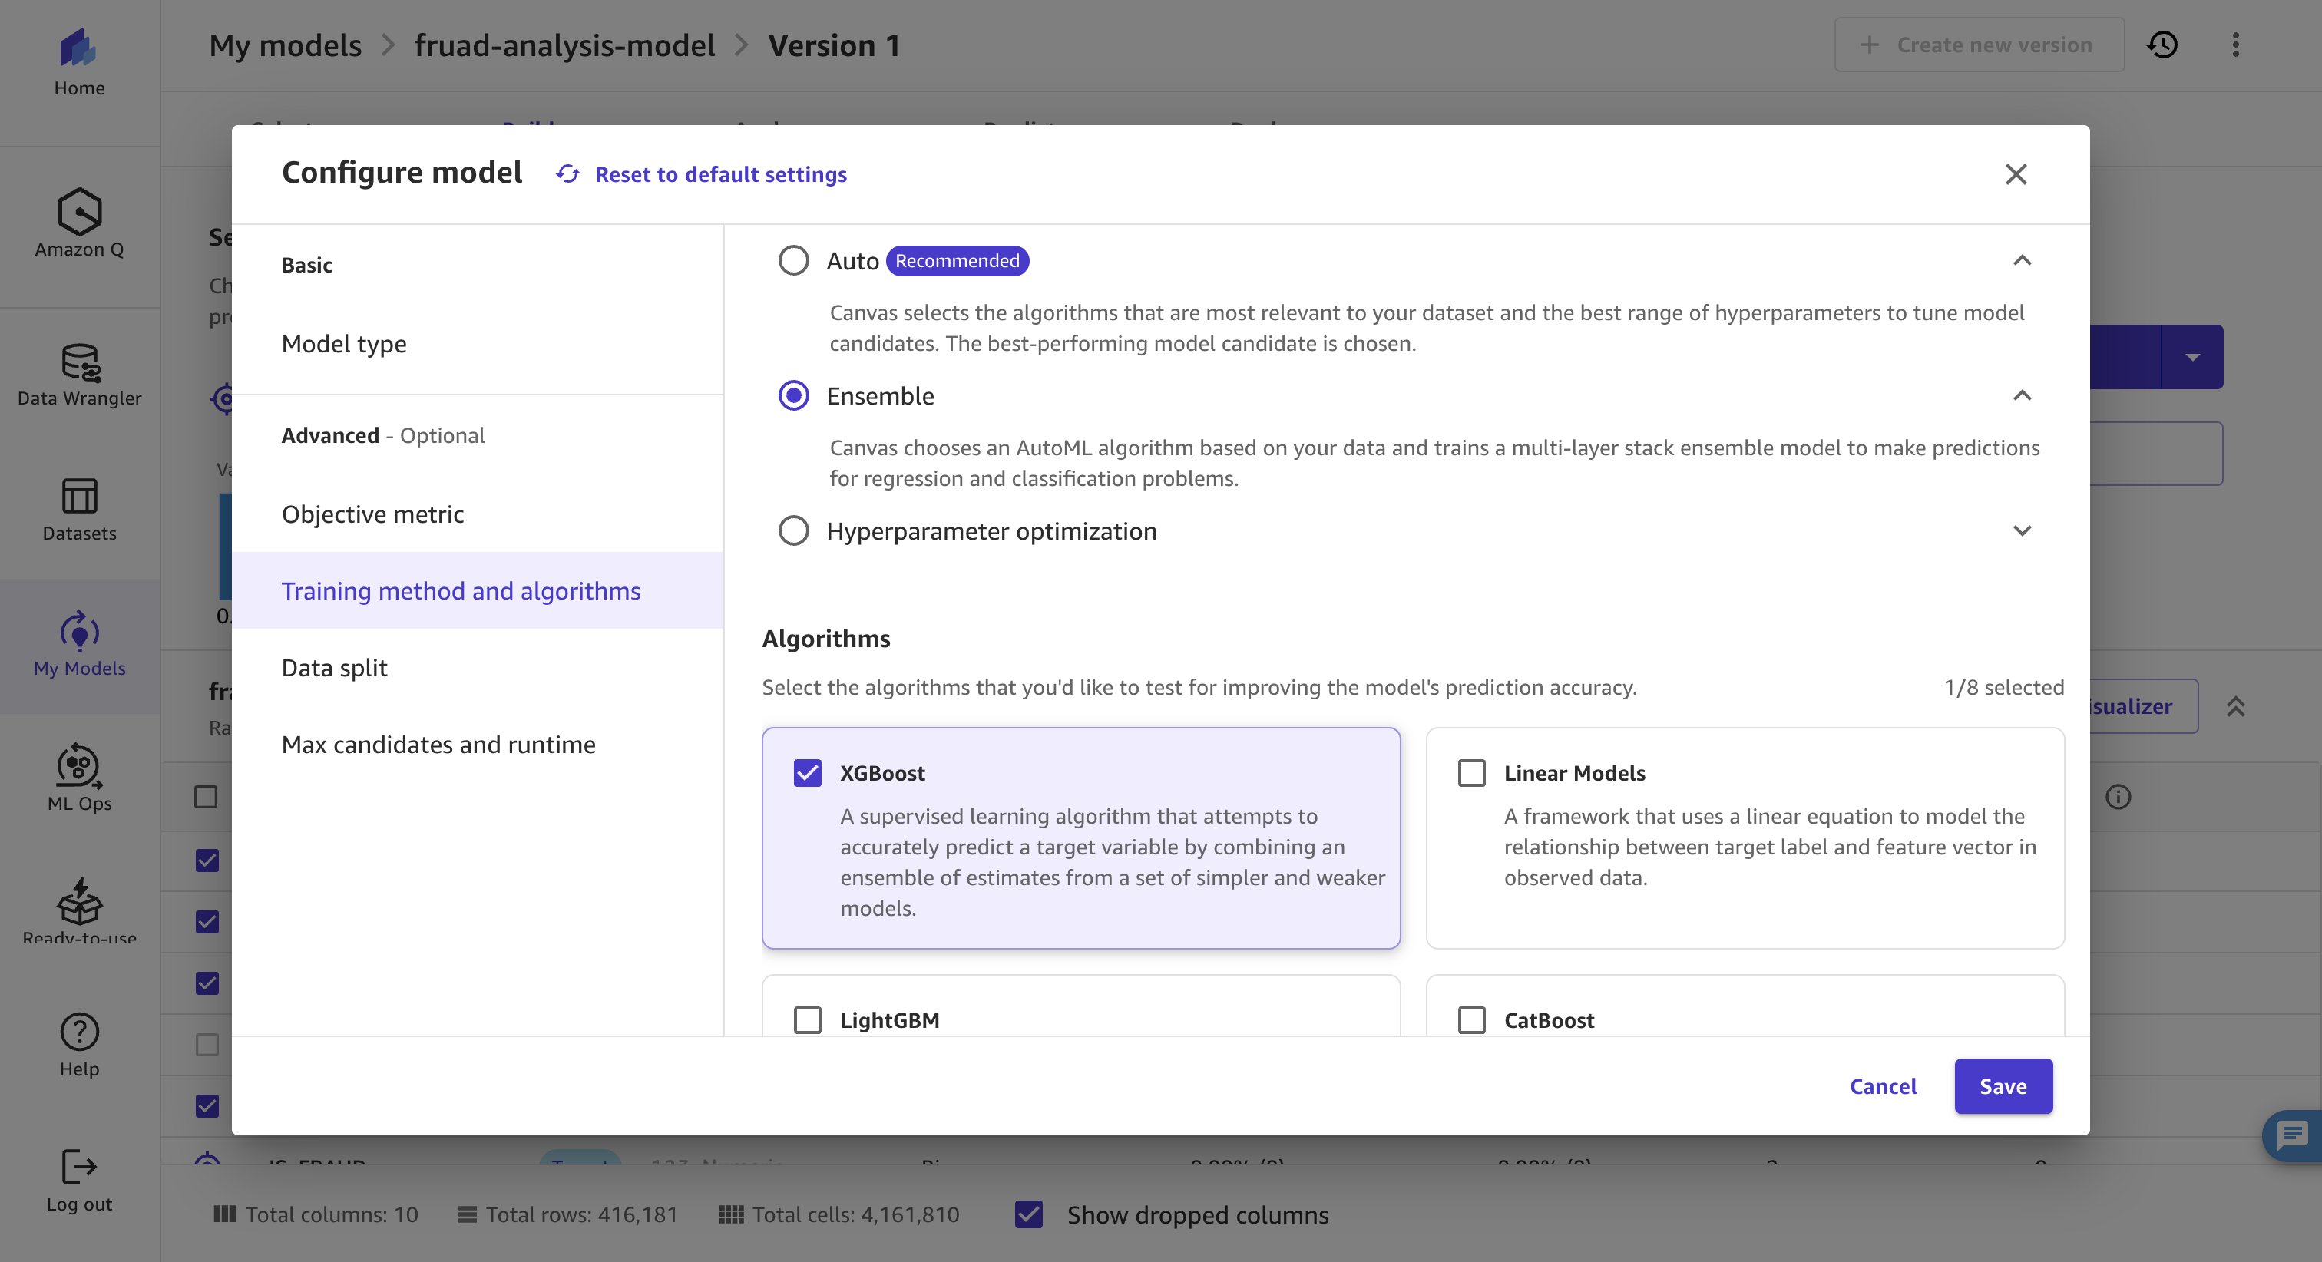Click the reset arrows icon

tap(568, 174)
